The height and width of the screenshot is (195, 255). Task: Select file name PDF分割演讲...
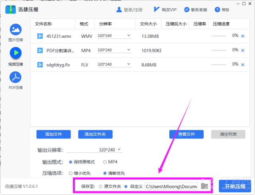(x=60, y=51)
